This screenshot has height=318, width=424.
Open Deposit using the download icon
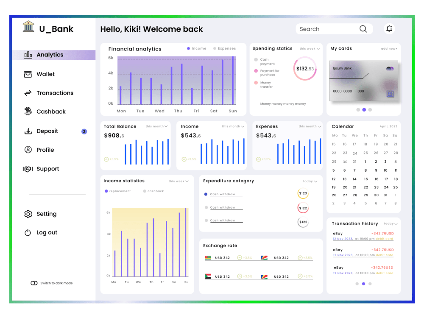28,131
